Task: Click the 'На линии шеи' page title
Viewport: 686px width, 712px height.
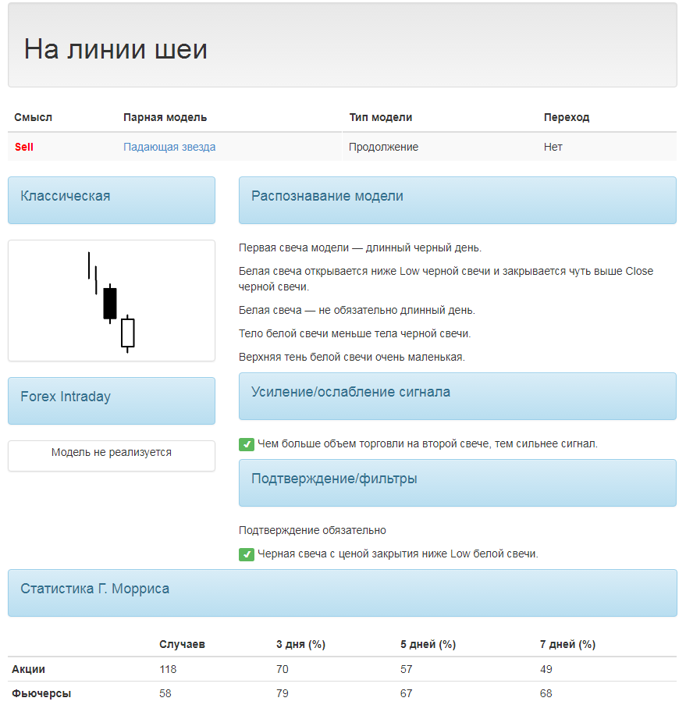Action: (116, 48)
